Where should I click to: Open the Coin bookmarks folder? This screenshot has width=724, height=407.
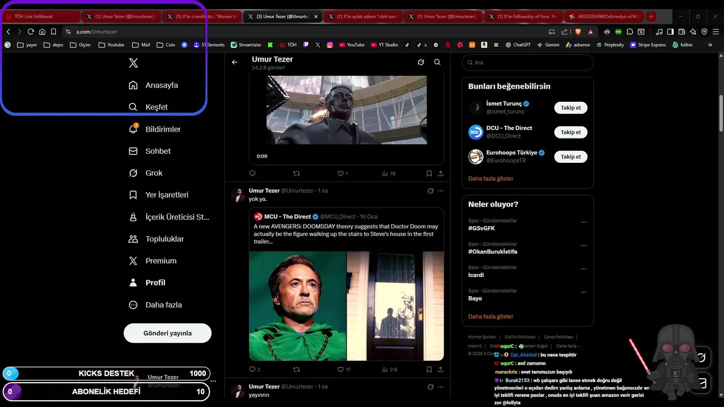click(x=166, y=45)
